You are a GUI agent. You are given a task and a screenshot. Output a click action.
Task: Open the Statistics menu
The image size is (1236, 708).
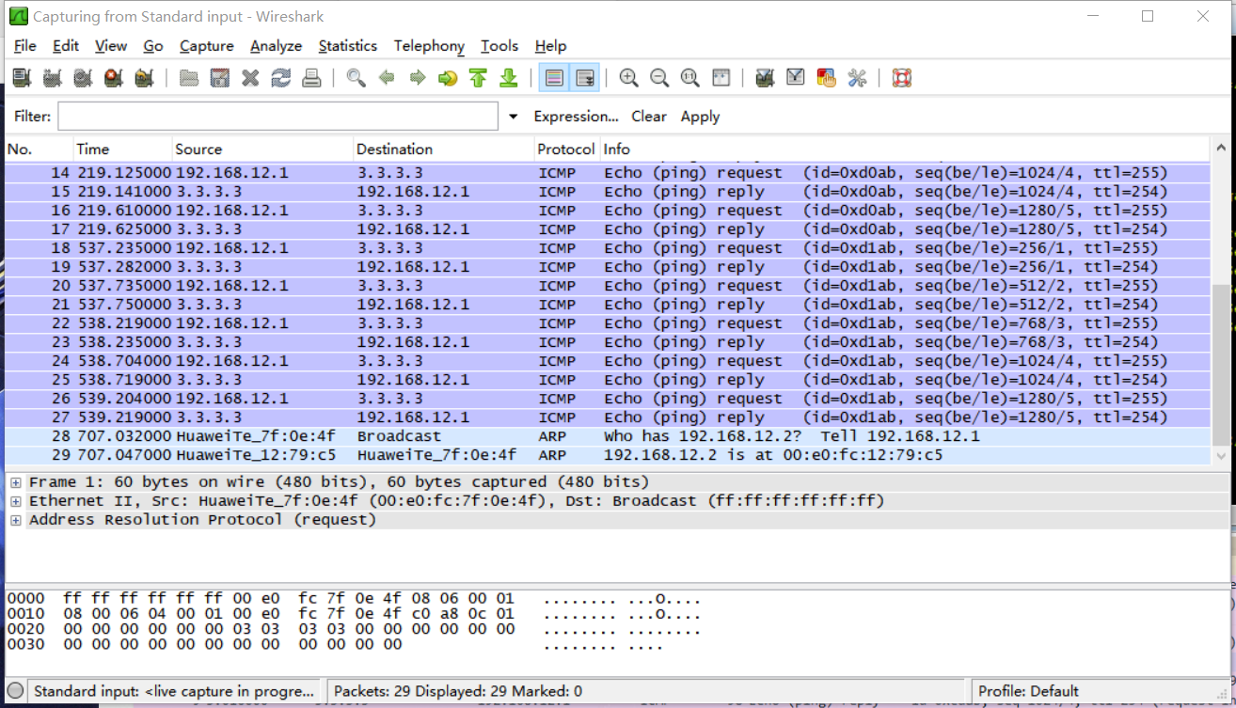point(348,46)
